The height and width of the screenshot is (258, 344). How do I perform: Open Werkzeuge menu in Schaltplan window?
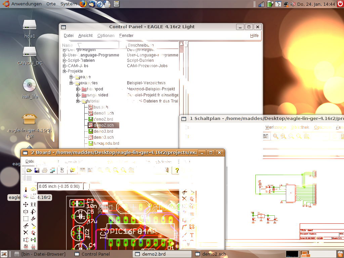coord(276,127)
